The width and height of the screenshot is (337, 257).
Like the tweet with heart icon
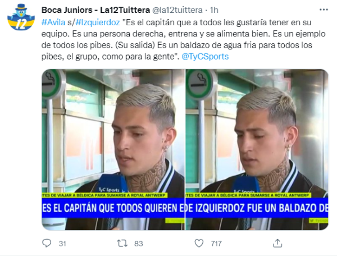(x=199, y=244)
